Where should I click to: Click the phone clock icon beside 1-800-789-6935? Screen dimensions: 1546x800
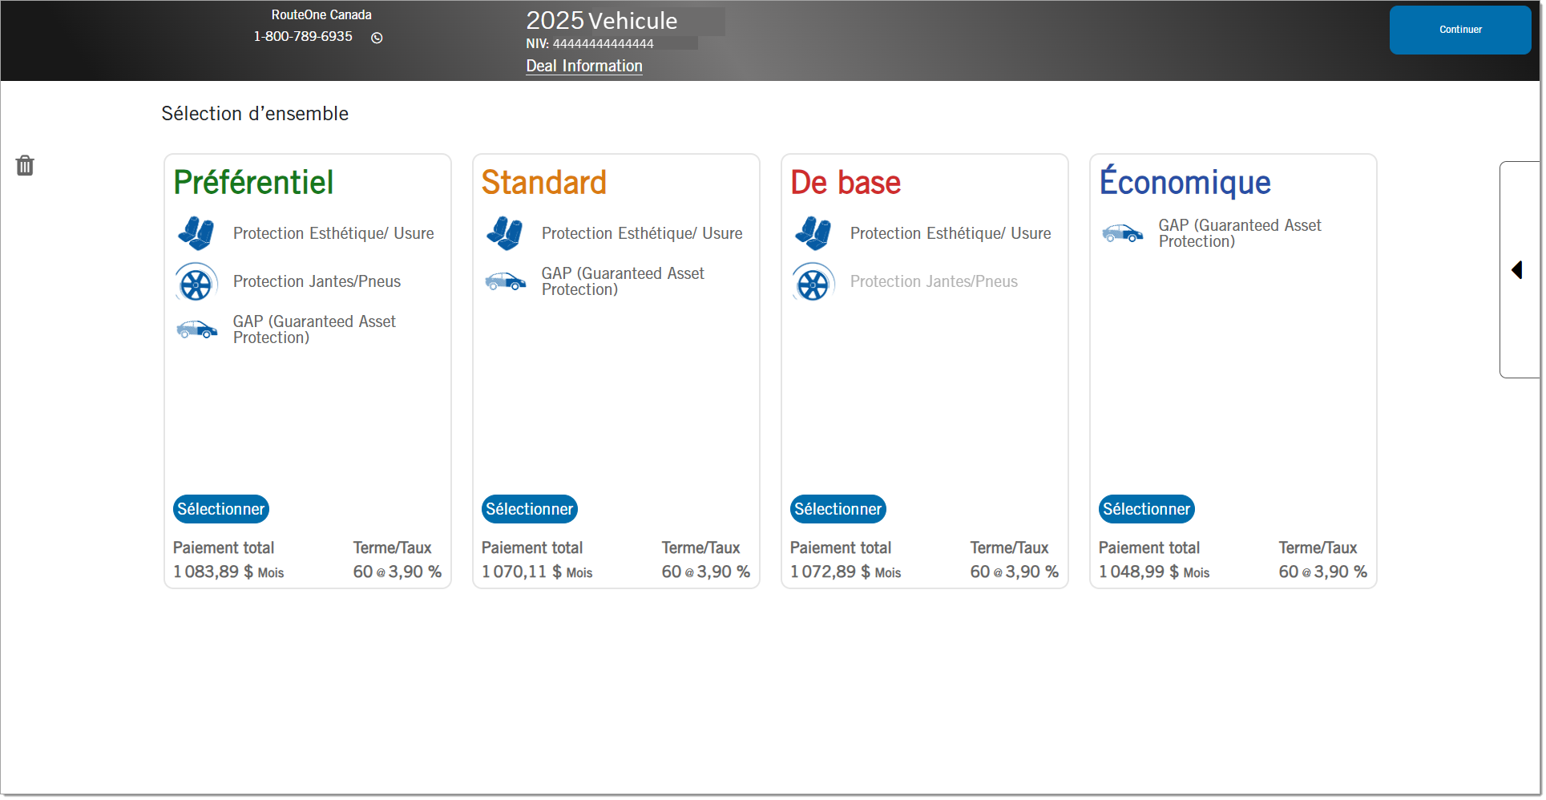pos(377,38)
